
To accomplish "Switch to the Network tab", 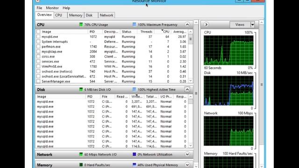I will 107,15.
